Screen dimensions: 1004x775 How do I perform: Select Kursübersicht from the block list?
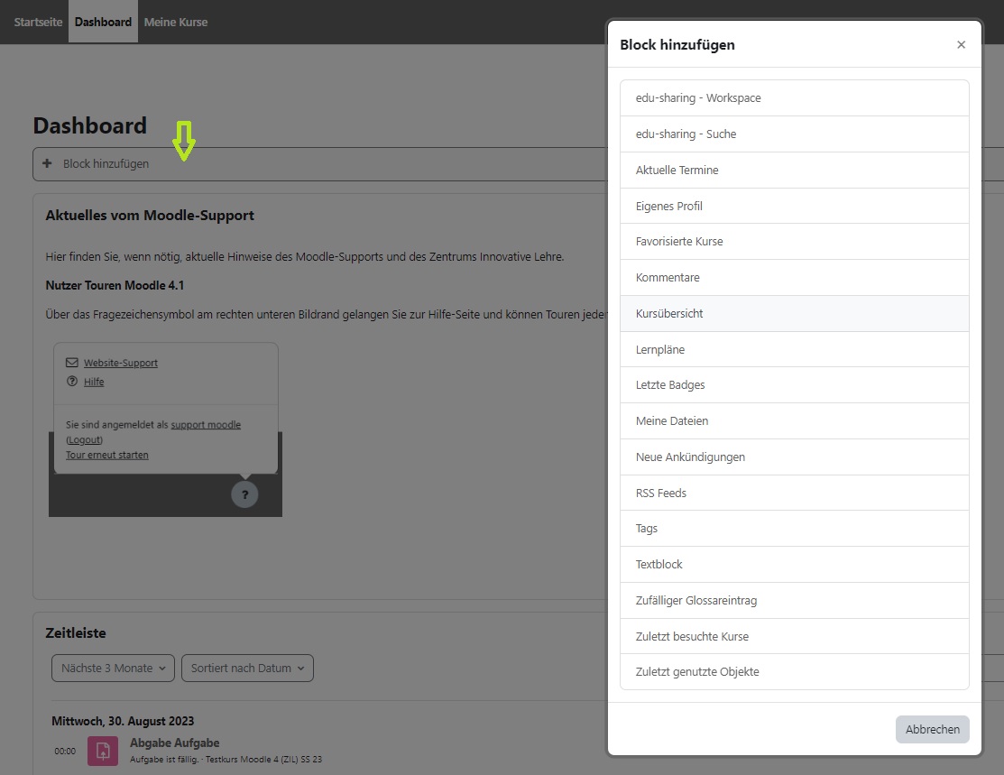tap(669, 313)
